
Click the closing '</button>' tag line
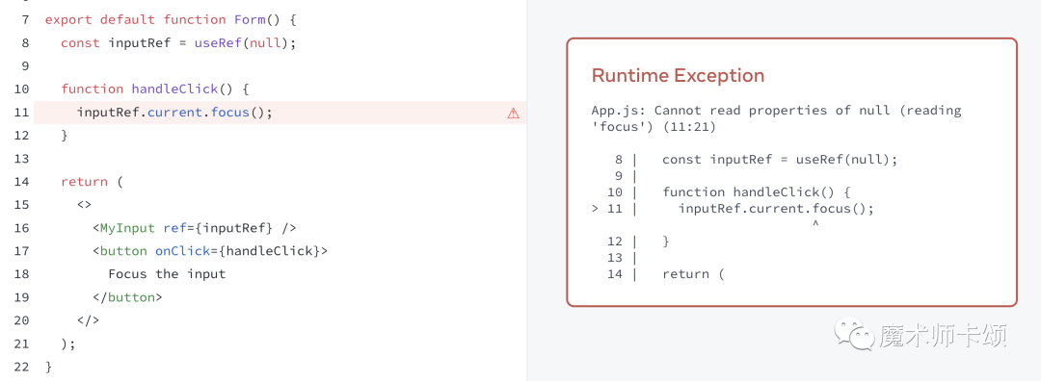[x=127, y=297]
